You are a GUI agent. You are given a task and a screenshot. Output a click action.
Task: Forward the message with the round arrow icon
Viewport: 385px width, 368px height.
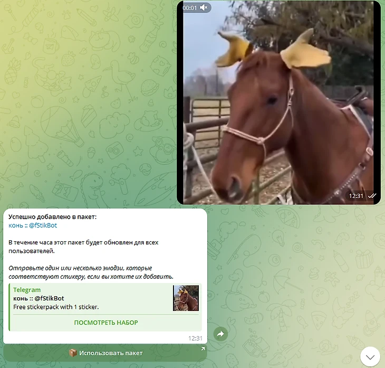tap(220, 334)
